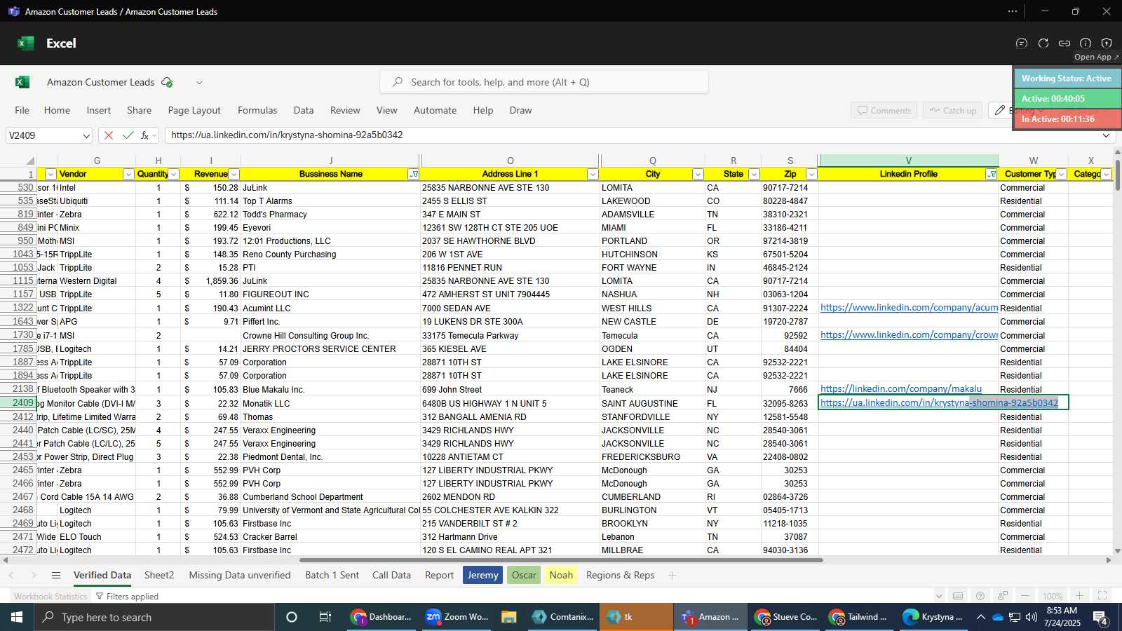Screen dimensions: 1122x631
Task: Open Revenue column filter dropdown
Action: tap(234, 175)
